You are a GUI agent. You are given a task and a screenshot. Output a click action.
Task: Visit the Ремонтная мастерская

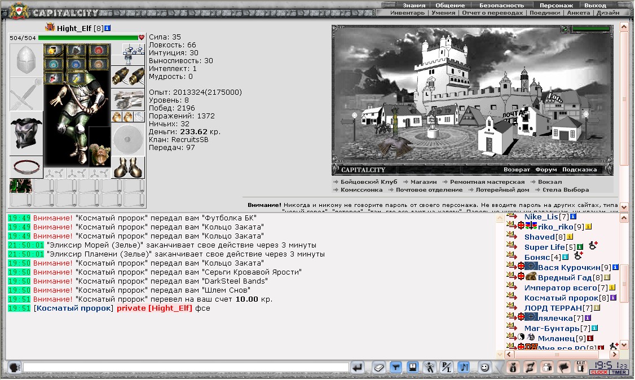point(487,182)
